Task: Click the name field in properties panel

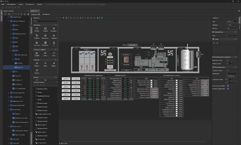Action: (232, 21)
